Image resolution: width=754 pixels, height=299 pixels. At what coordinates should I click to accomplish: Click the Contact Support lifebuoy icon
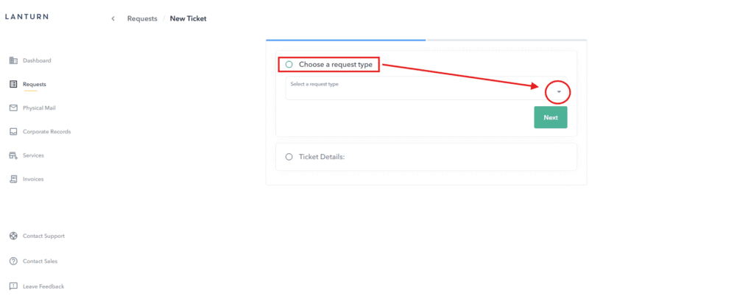pos(13,236)
